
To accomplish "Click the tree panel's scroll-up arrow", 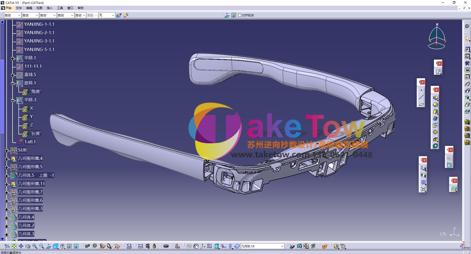I will pyautogui.click(x=2, y=22).
